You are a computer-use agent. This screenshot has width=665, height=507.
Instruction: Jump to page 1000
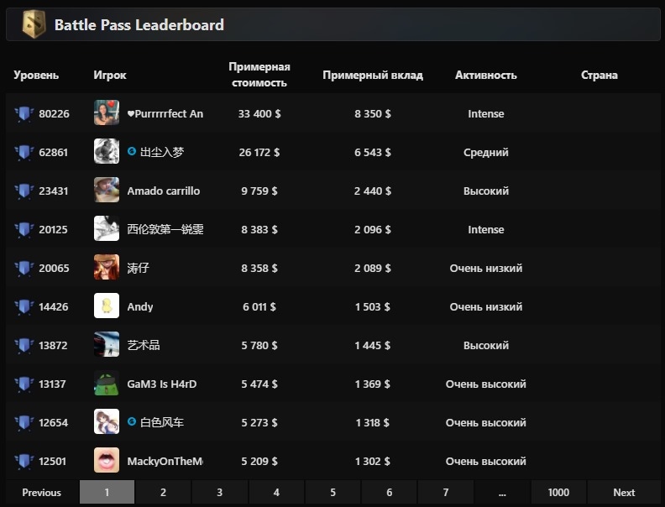[558, 492]
